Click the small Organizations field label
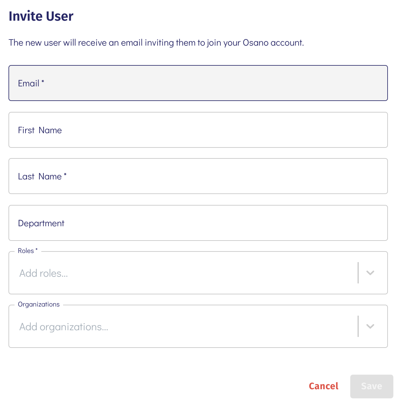This screenshot has height=402, width=397. (x=39, y=304)
